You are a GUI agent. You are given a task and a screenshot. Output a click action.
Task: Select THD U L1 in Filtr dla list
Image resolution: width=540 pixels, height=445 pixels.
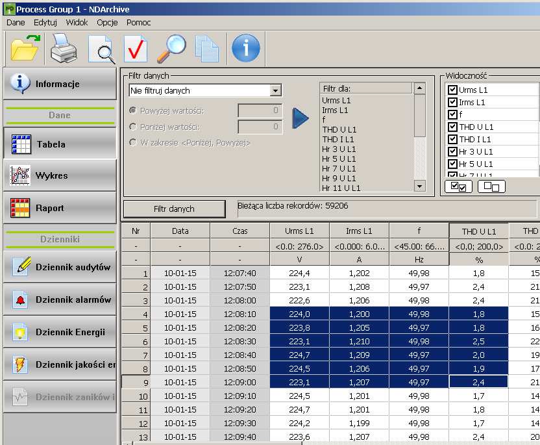pos(339,130)
